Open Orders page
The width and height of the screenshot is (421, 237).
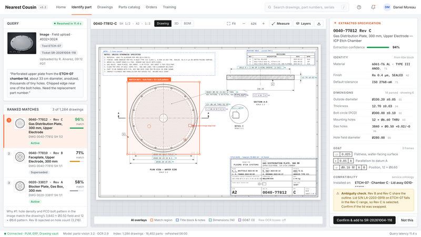(151, 7)
